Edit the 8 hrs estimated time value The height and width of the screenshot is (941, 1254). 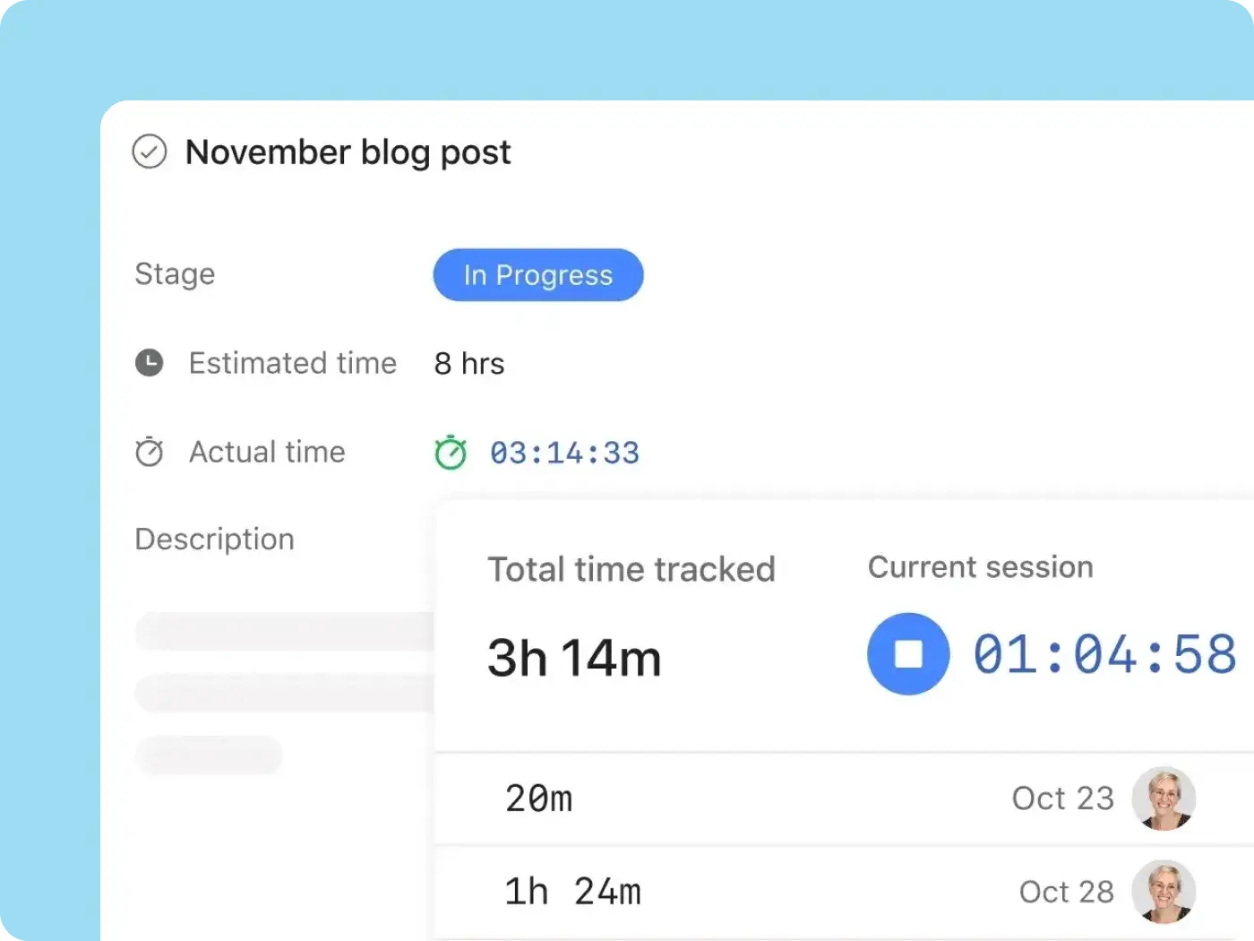click(x=469, y=363)
